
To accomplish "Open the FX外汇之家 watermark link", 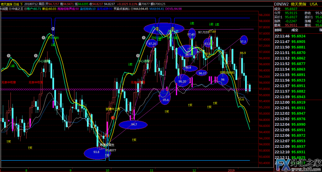I will pyautogui.click(x=297, y=163).
